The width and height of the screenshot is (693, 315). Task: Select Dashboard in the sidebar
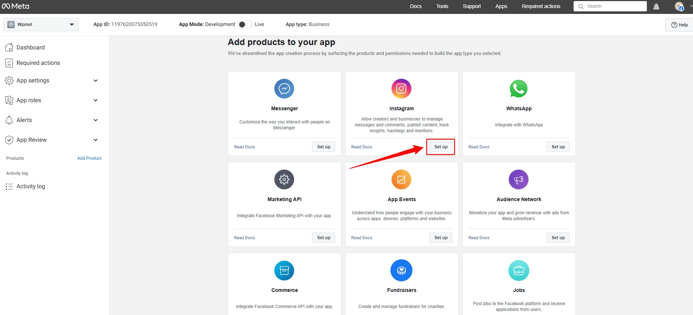pos(30,48)
